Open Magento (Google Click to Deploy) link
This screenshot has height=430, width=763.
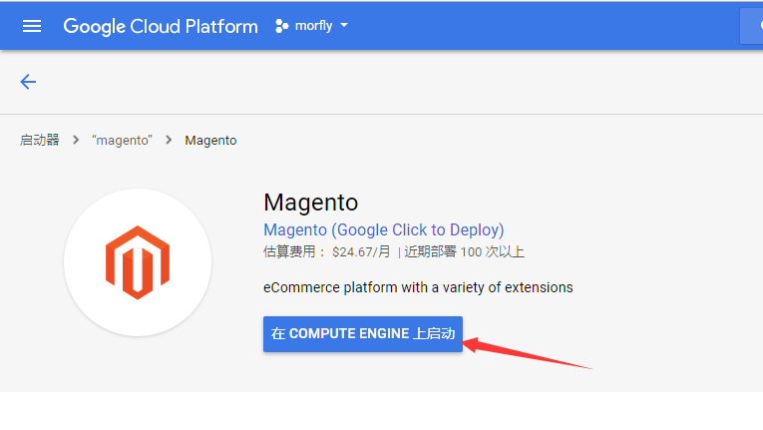pyautogui.click(x=383, y=229)
